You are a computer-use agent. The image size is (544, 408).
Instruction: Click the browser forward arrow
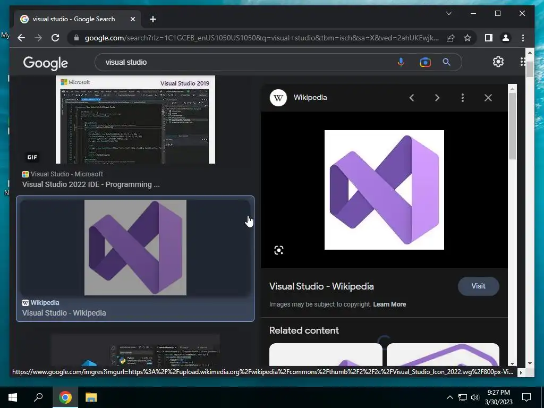click(x=38, y=38)
